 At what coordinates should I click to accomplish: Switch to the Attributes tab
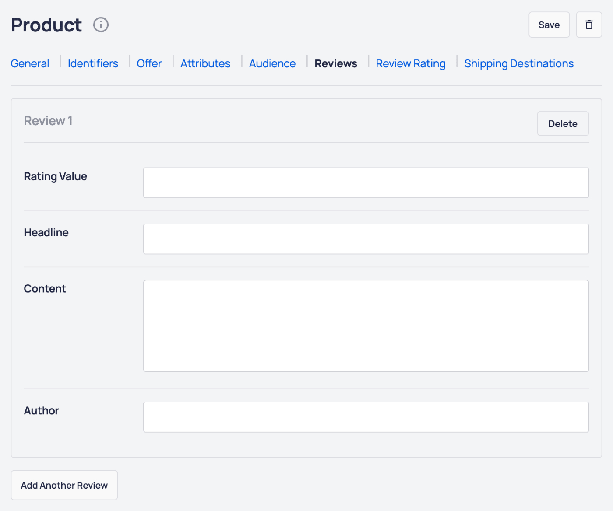pos(205,63)
